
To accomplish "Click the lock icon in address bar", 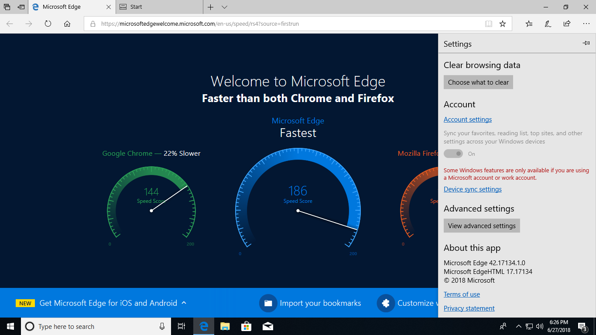I will coord(92,24).
